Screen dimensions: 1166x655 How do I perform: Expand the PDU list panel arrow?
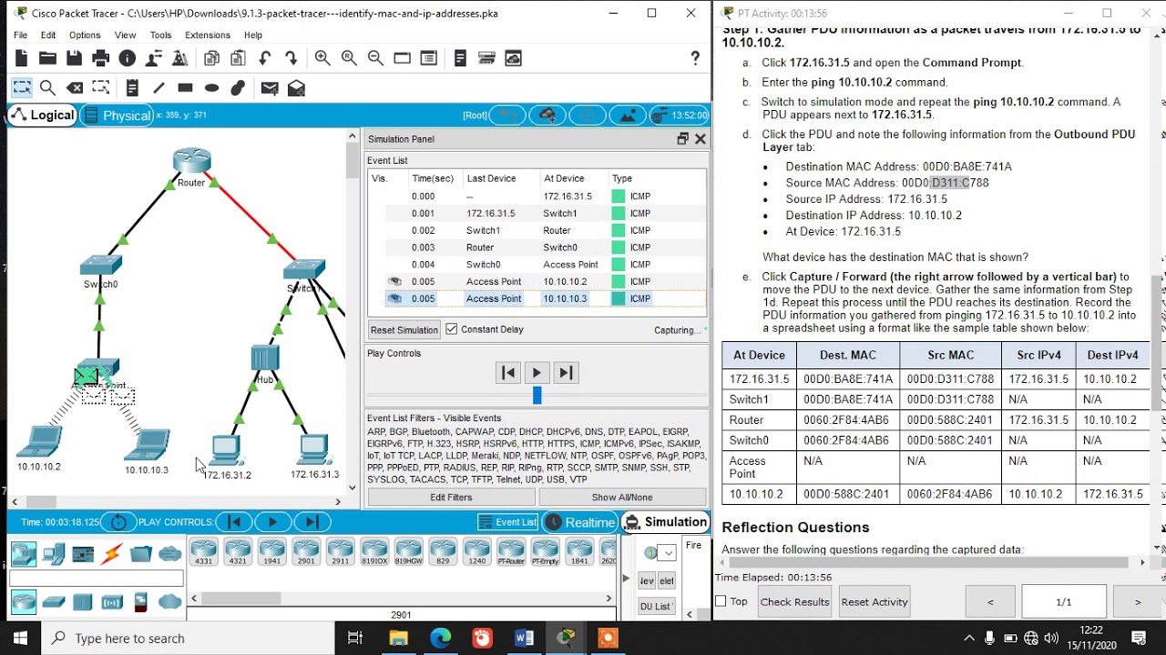pyautogui.click(x=626, y=578)
